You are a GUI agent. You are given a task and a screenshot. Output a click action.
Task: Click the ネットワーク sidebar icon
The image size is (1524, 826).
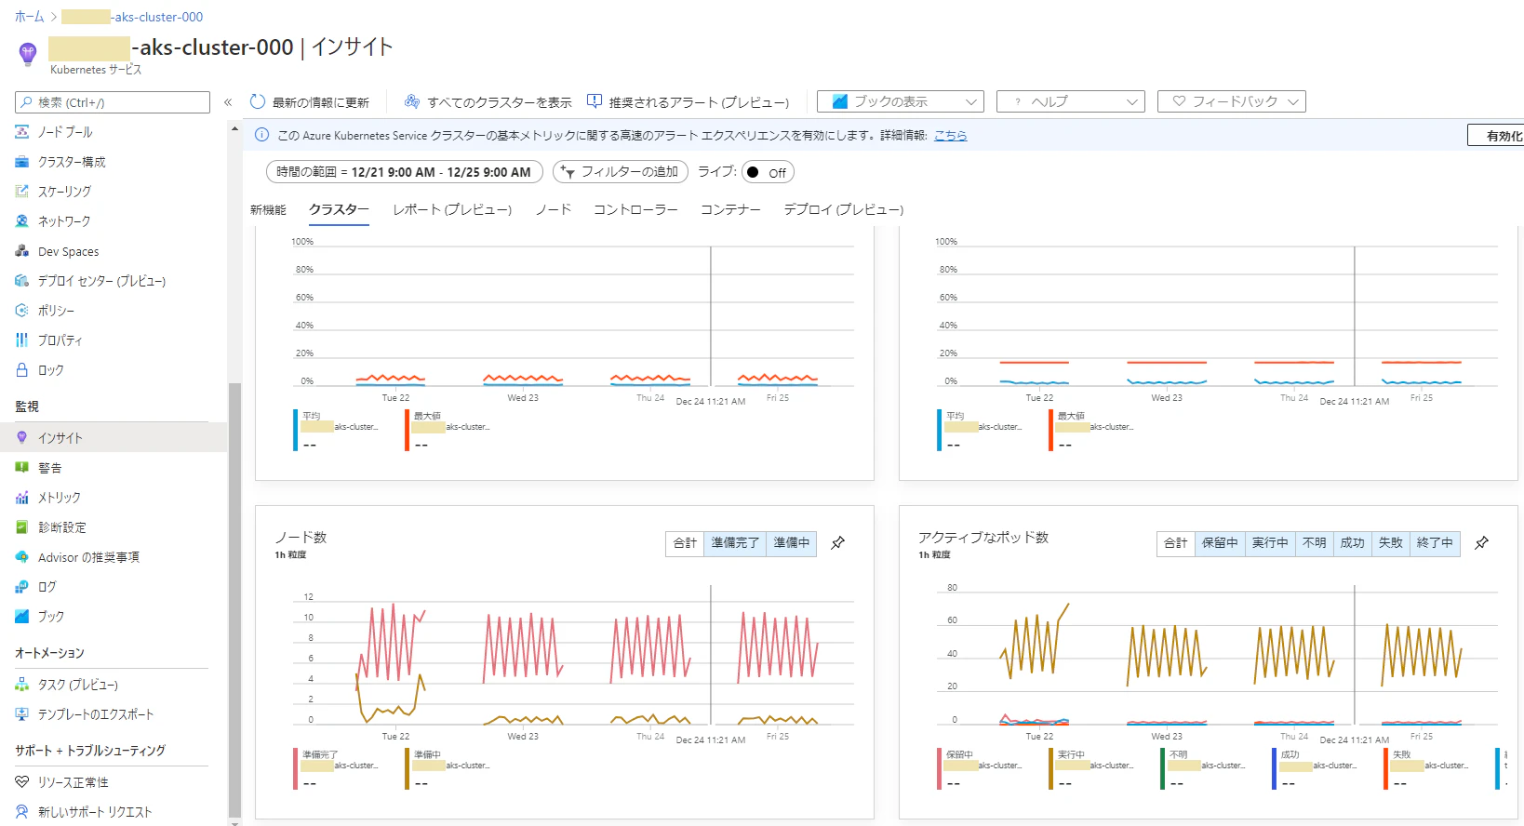[22, 221]
